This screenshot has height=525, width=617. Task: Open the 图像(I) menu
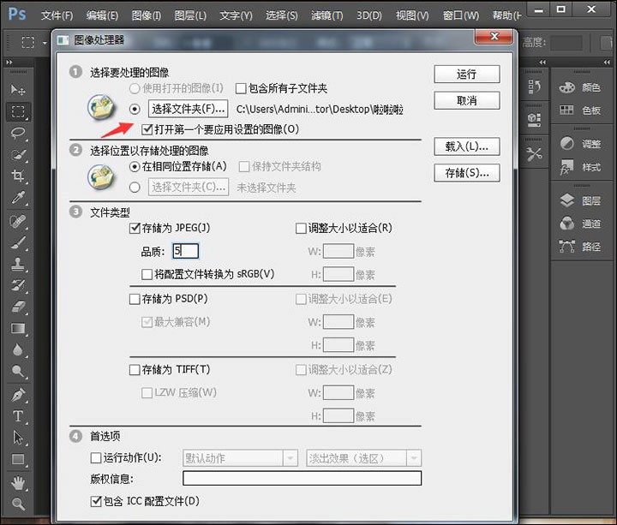coord(146,15)
